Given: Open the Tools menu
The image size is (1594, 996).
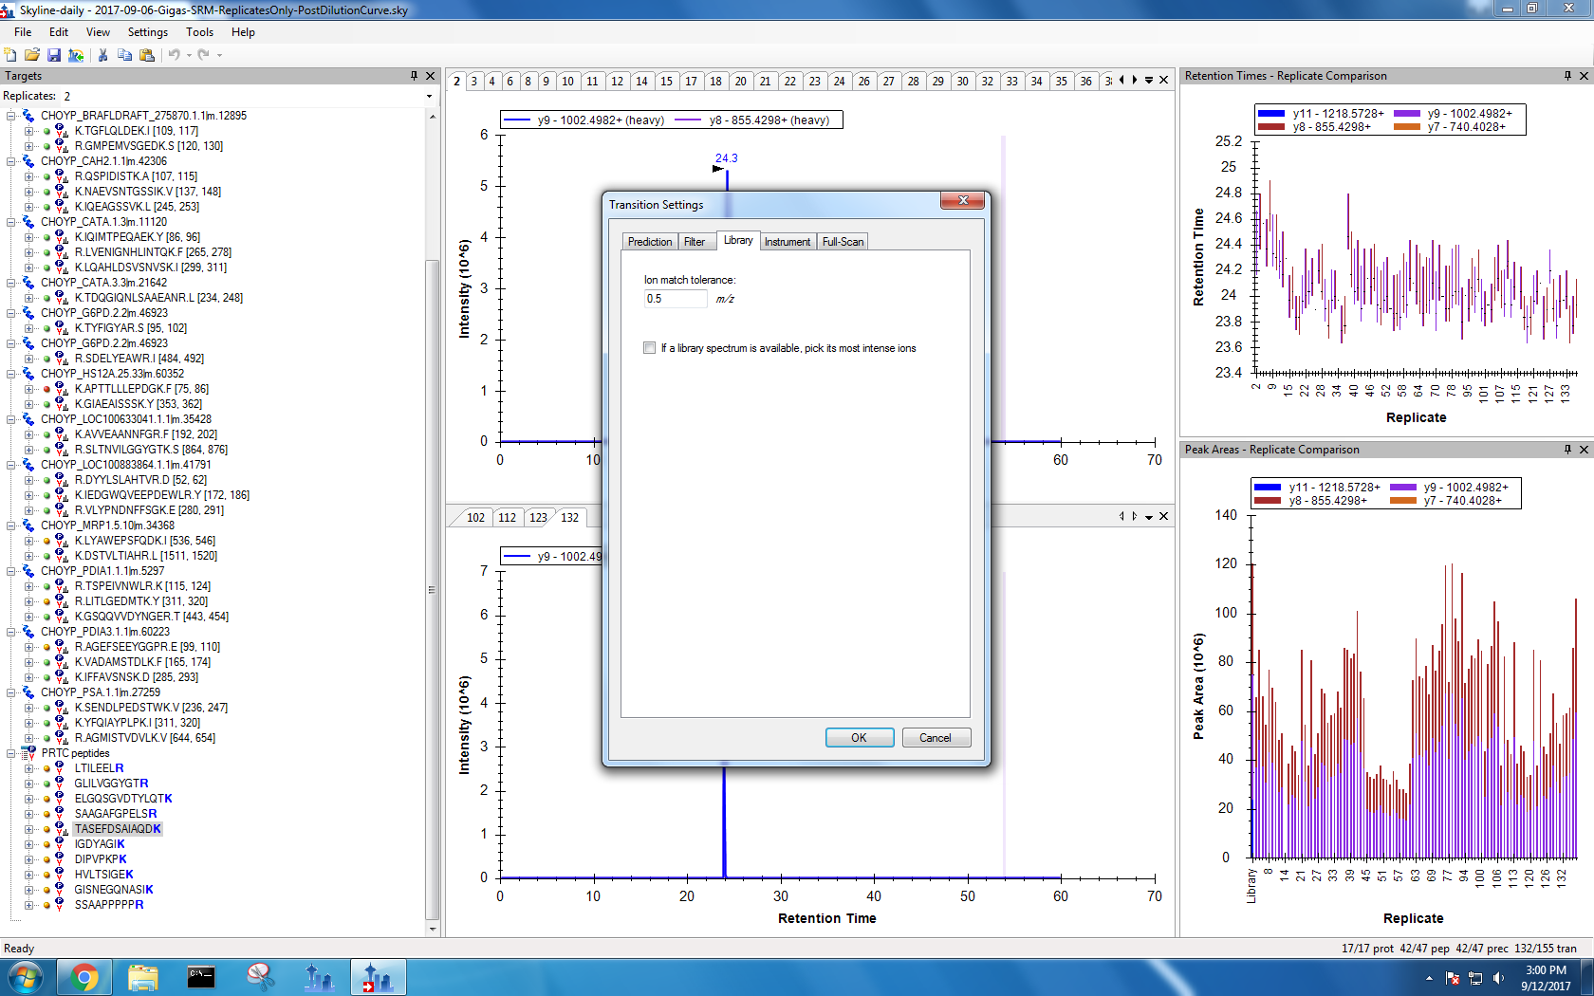Looking at the screenshot, I should pos(199,32).
